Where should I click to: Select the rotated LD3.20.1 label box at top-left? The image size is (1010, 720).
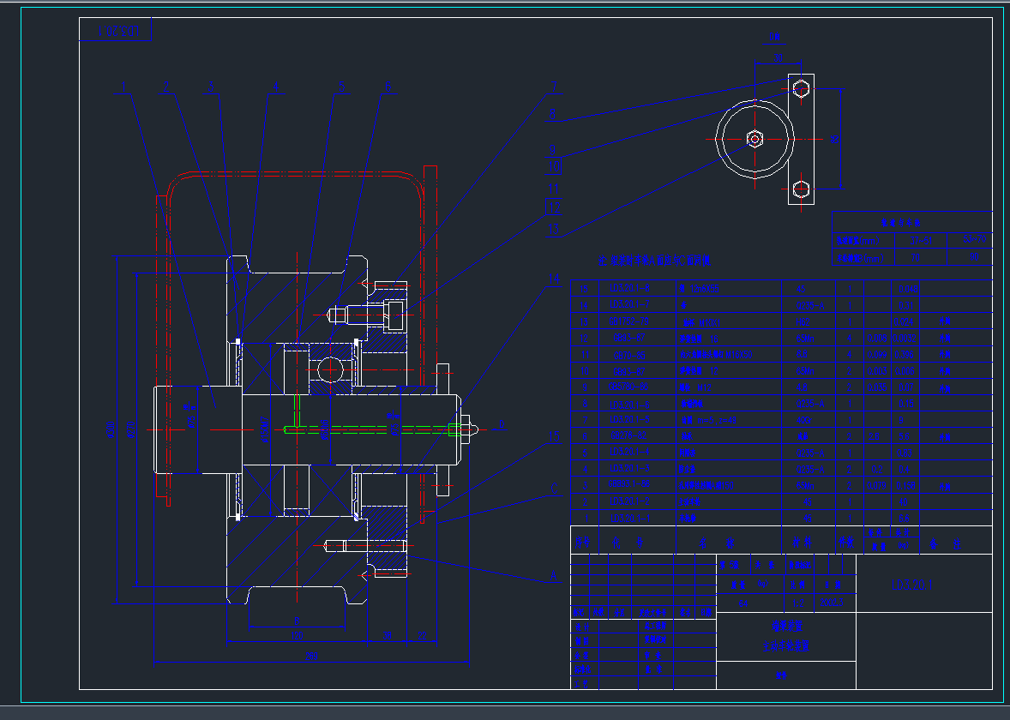click(116, 31)
